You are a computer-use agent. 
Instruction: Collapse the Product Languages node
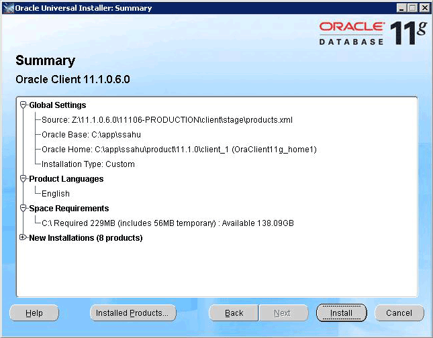[23, 179]
